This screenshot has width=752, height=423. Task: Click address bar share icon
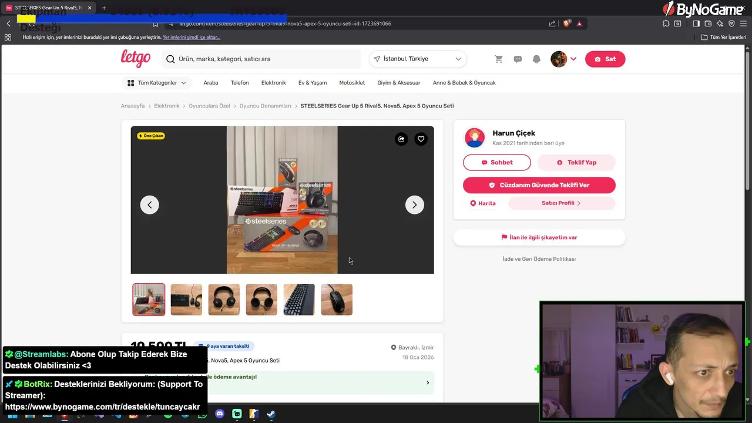pos(552,23)
